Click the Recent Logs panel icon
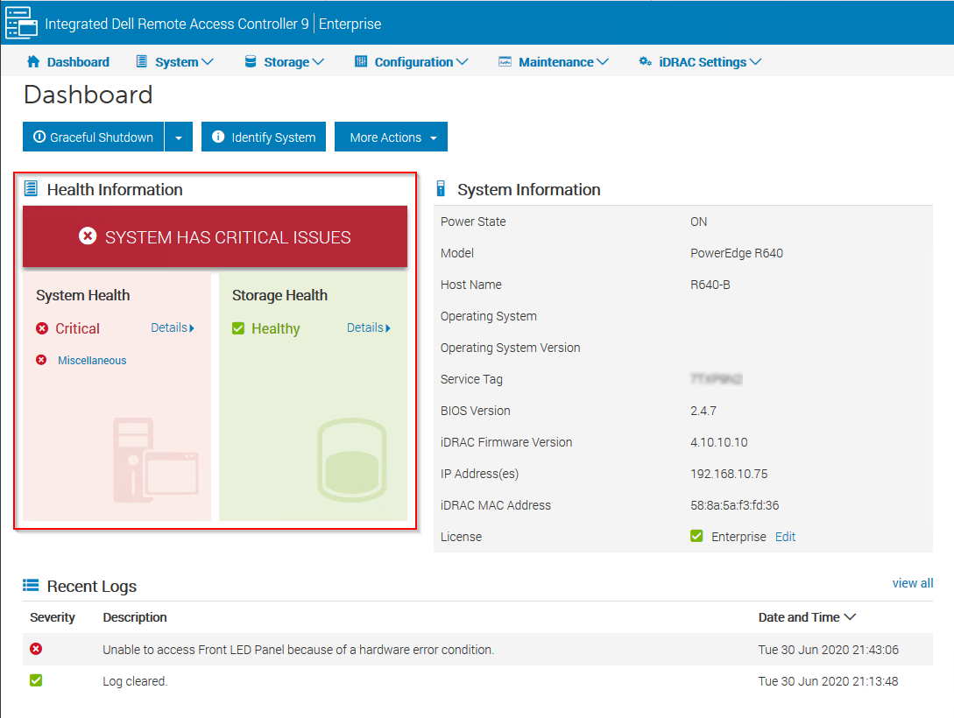 click(x=34, y=585)
